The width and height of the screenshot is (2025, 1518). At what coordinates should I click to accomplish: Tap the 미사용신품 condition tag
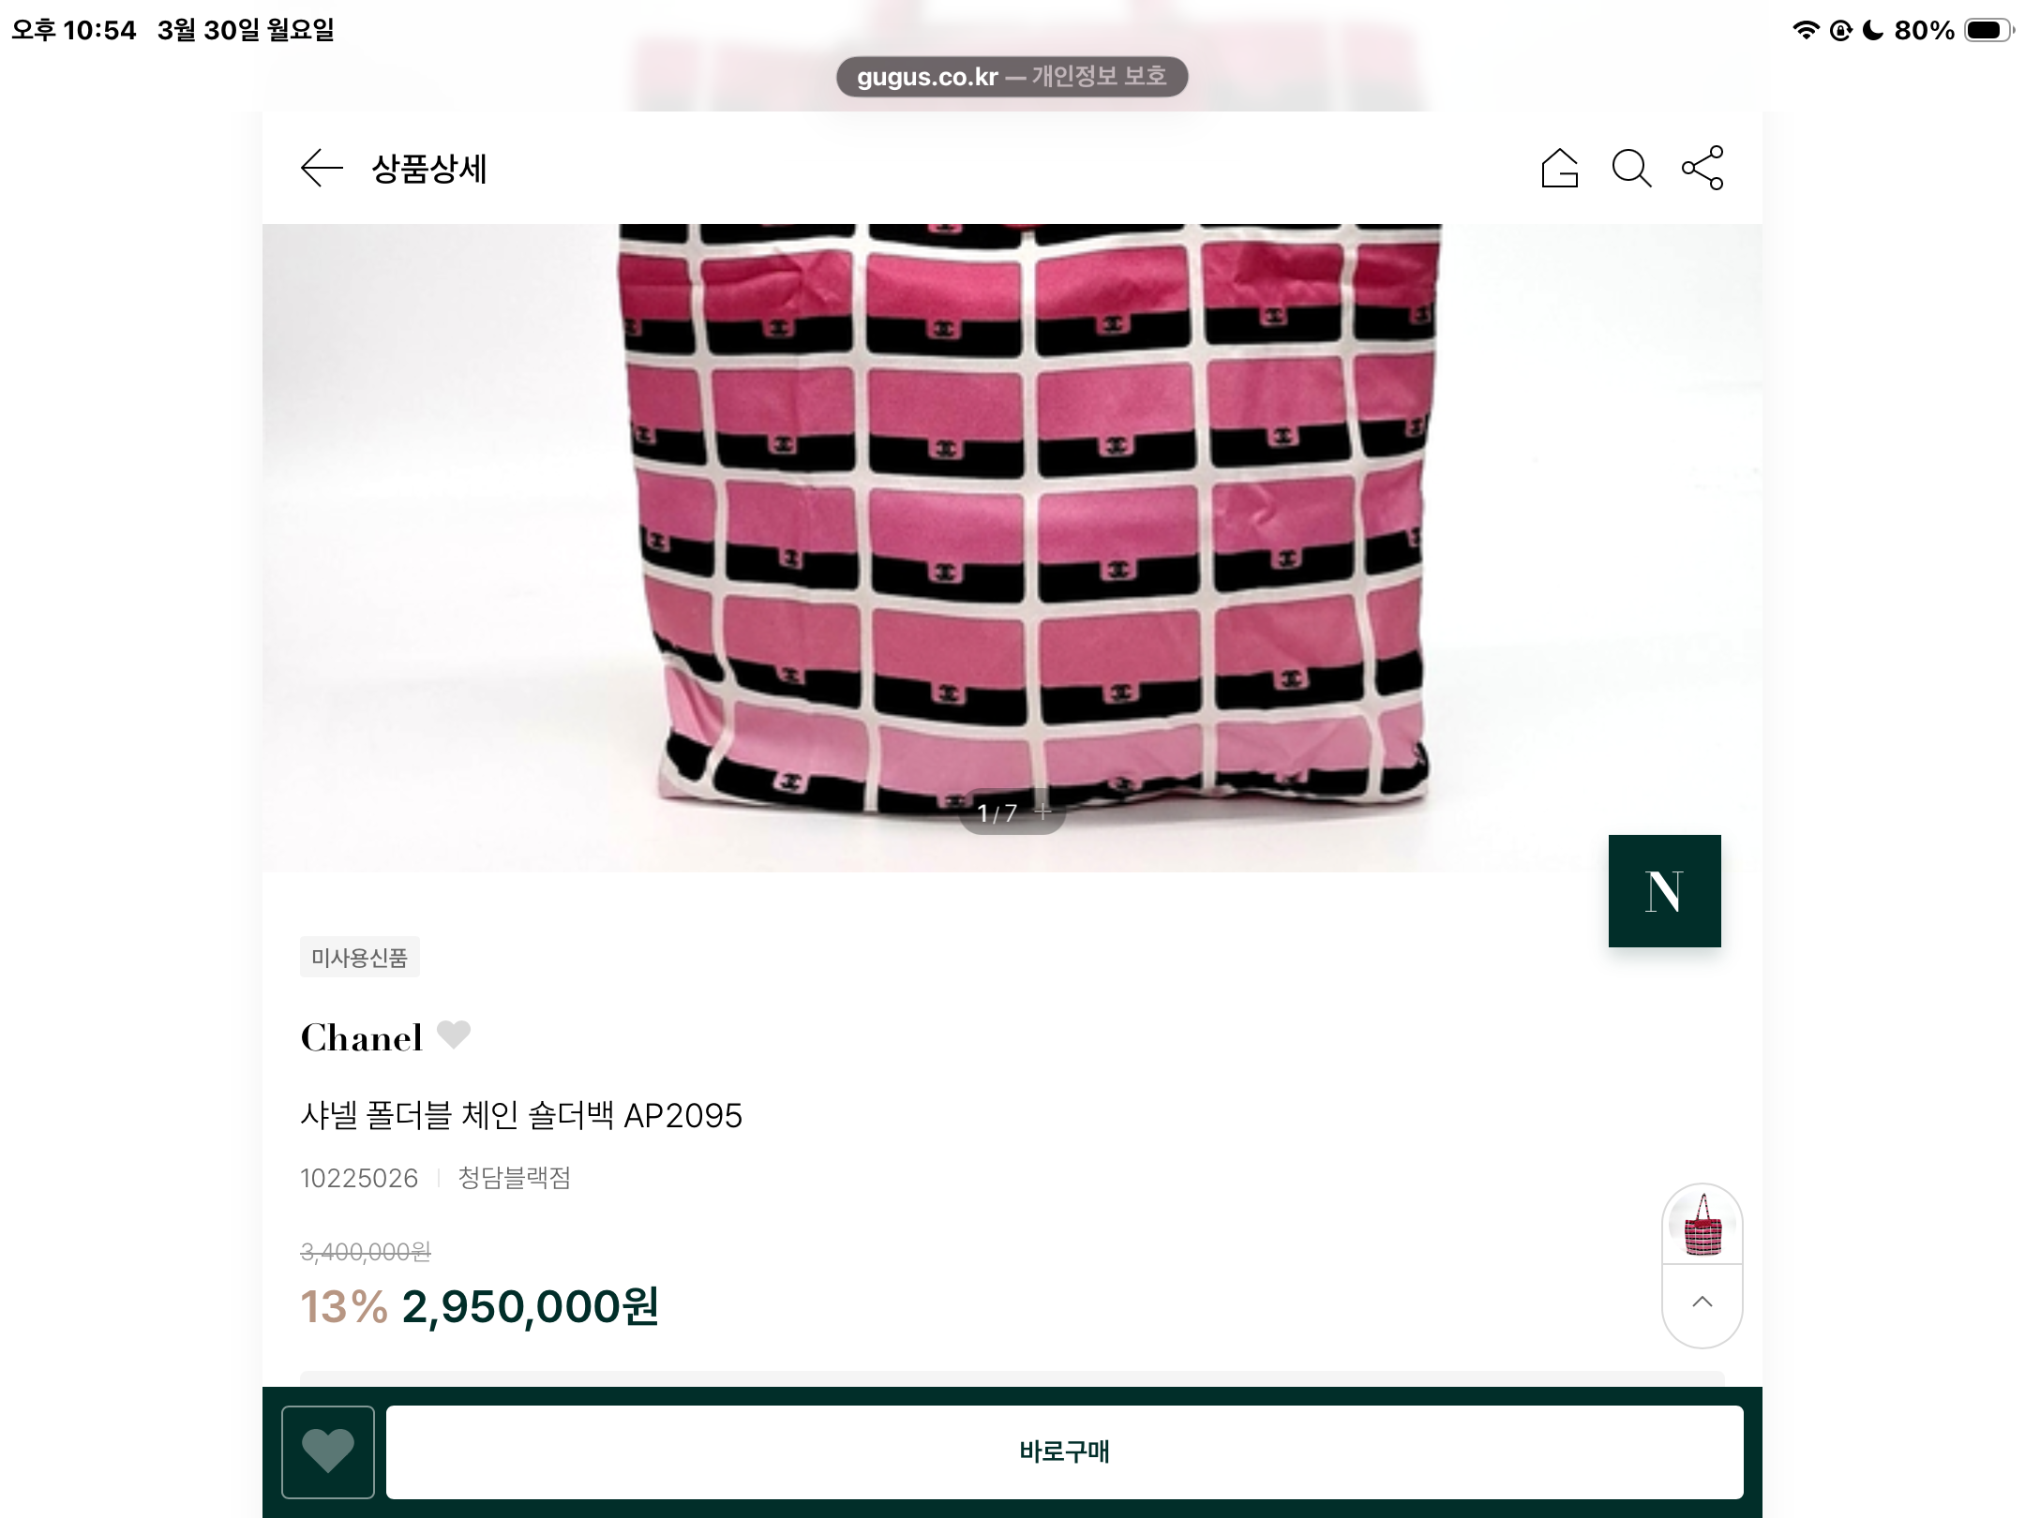[x=360, y=957]
